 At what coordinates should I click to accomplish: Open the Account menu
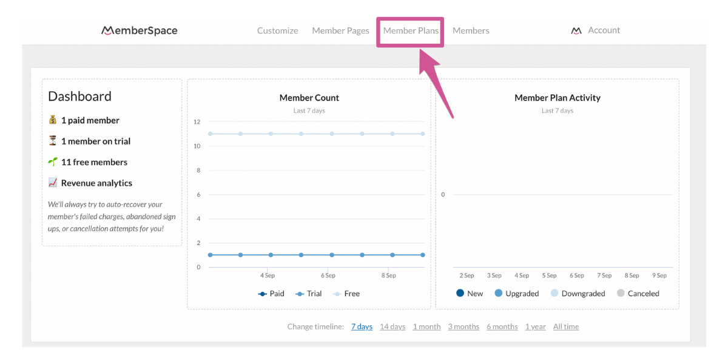(604, 30)
